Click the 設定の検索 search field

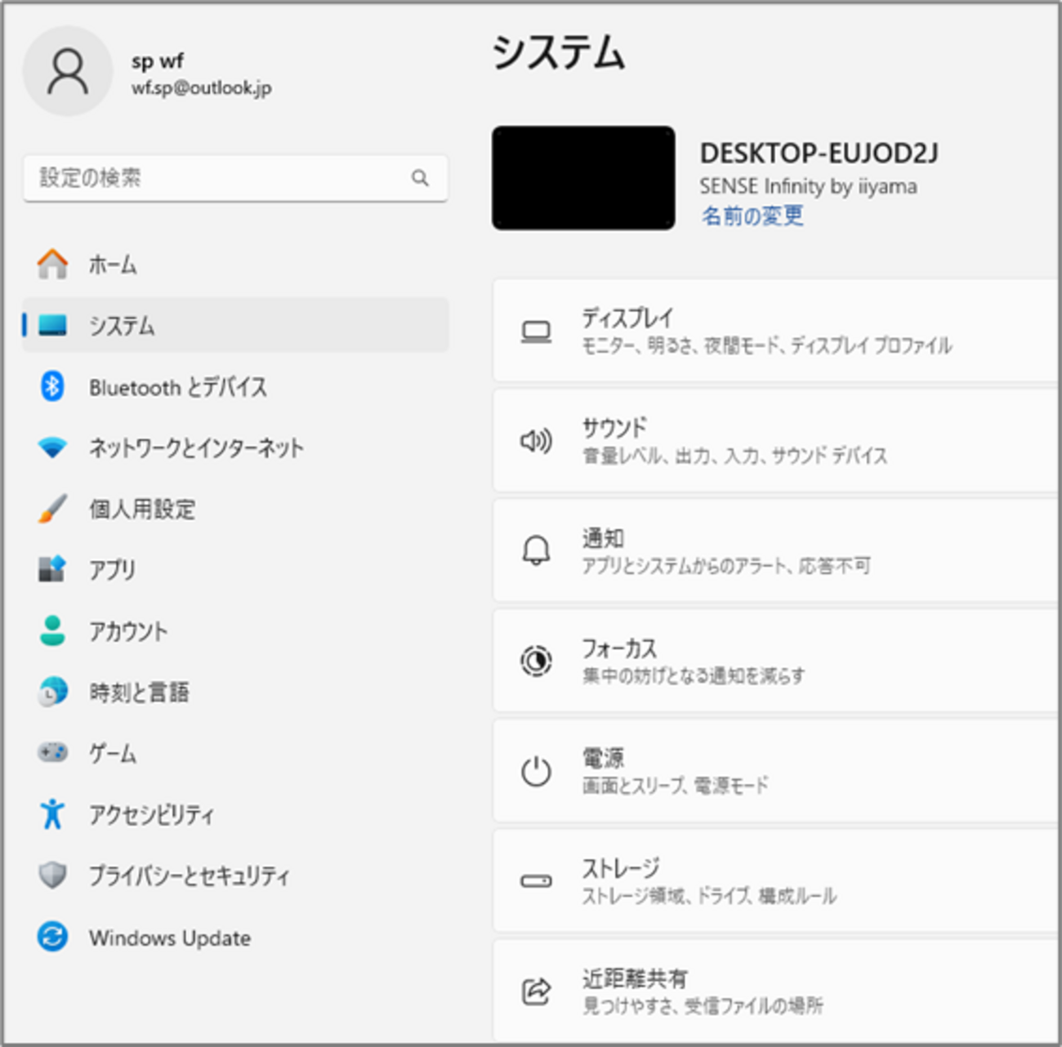pyautogui.click(x=235, y=178)
